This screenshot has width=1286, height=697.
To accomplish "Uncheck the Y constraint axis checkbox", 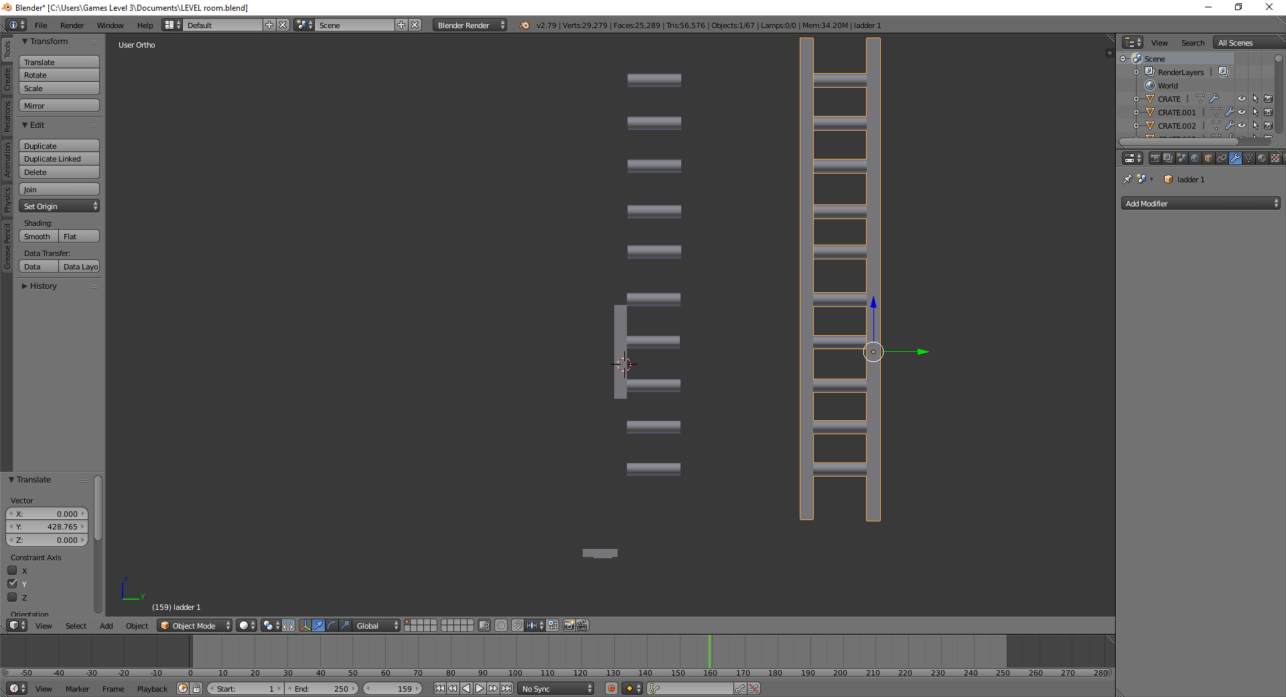I will coord(12,584).
